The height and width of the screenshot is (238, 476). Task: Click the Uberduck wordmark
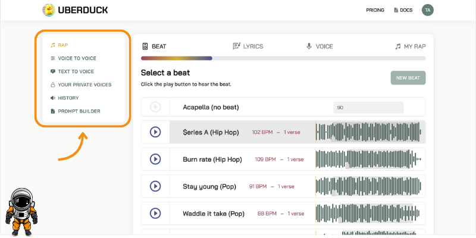pyautogui.click(x=83, y=10)
